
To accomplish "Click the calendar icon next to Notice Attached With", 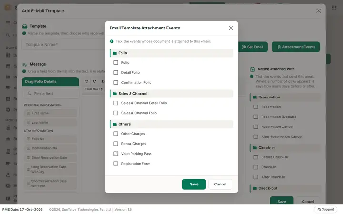I will [x=252, y=69].
